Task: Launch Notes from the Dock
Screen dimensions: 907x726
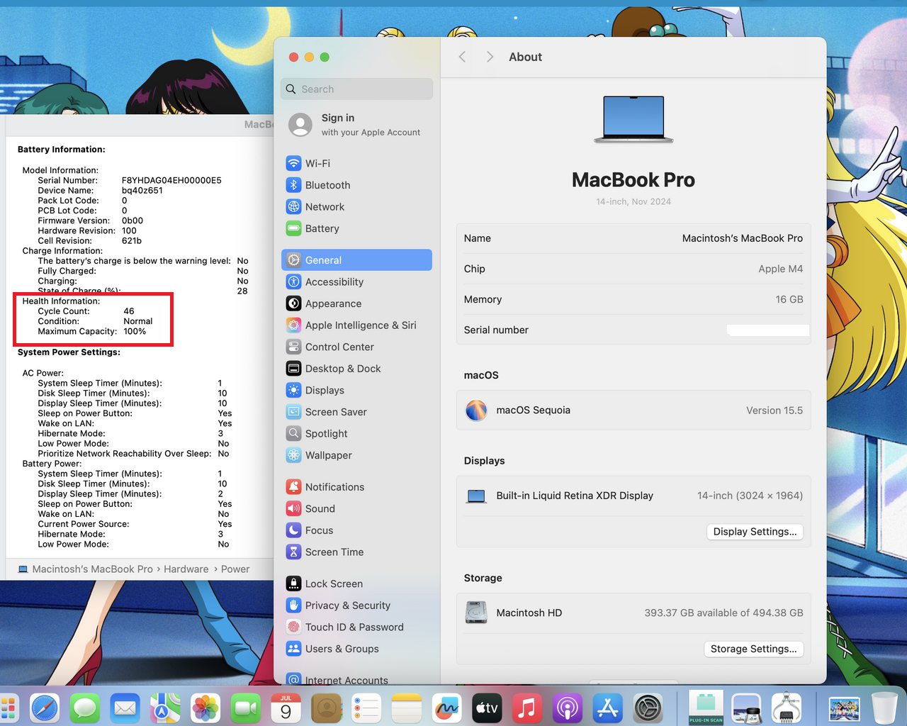Action: [x=407, y=708]
